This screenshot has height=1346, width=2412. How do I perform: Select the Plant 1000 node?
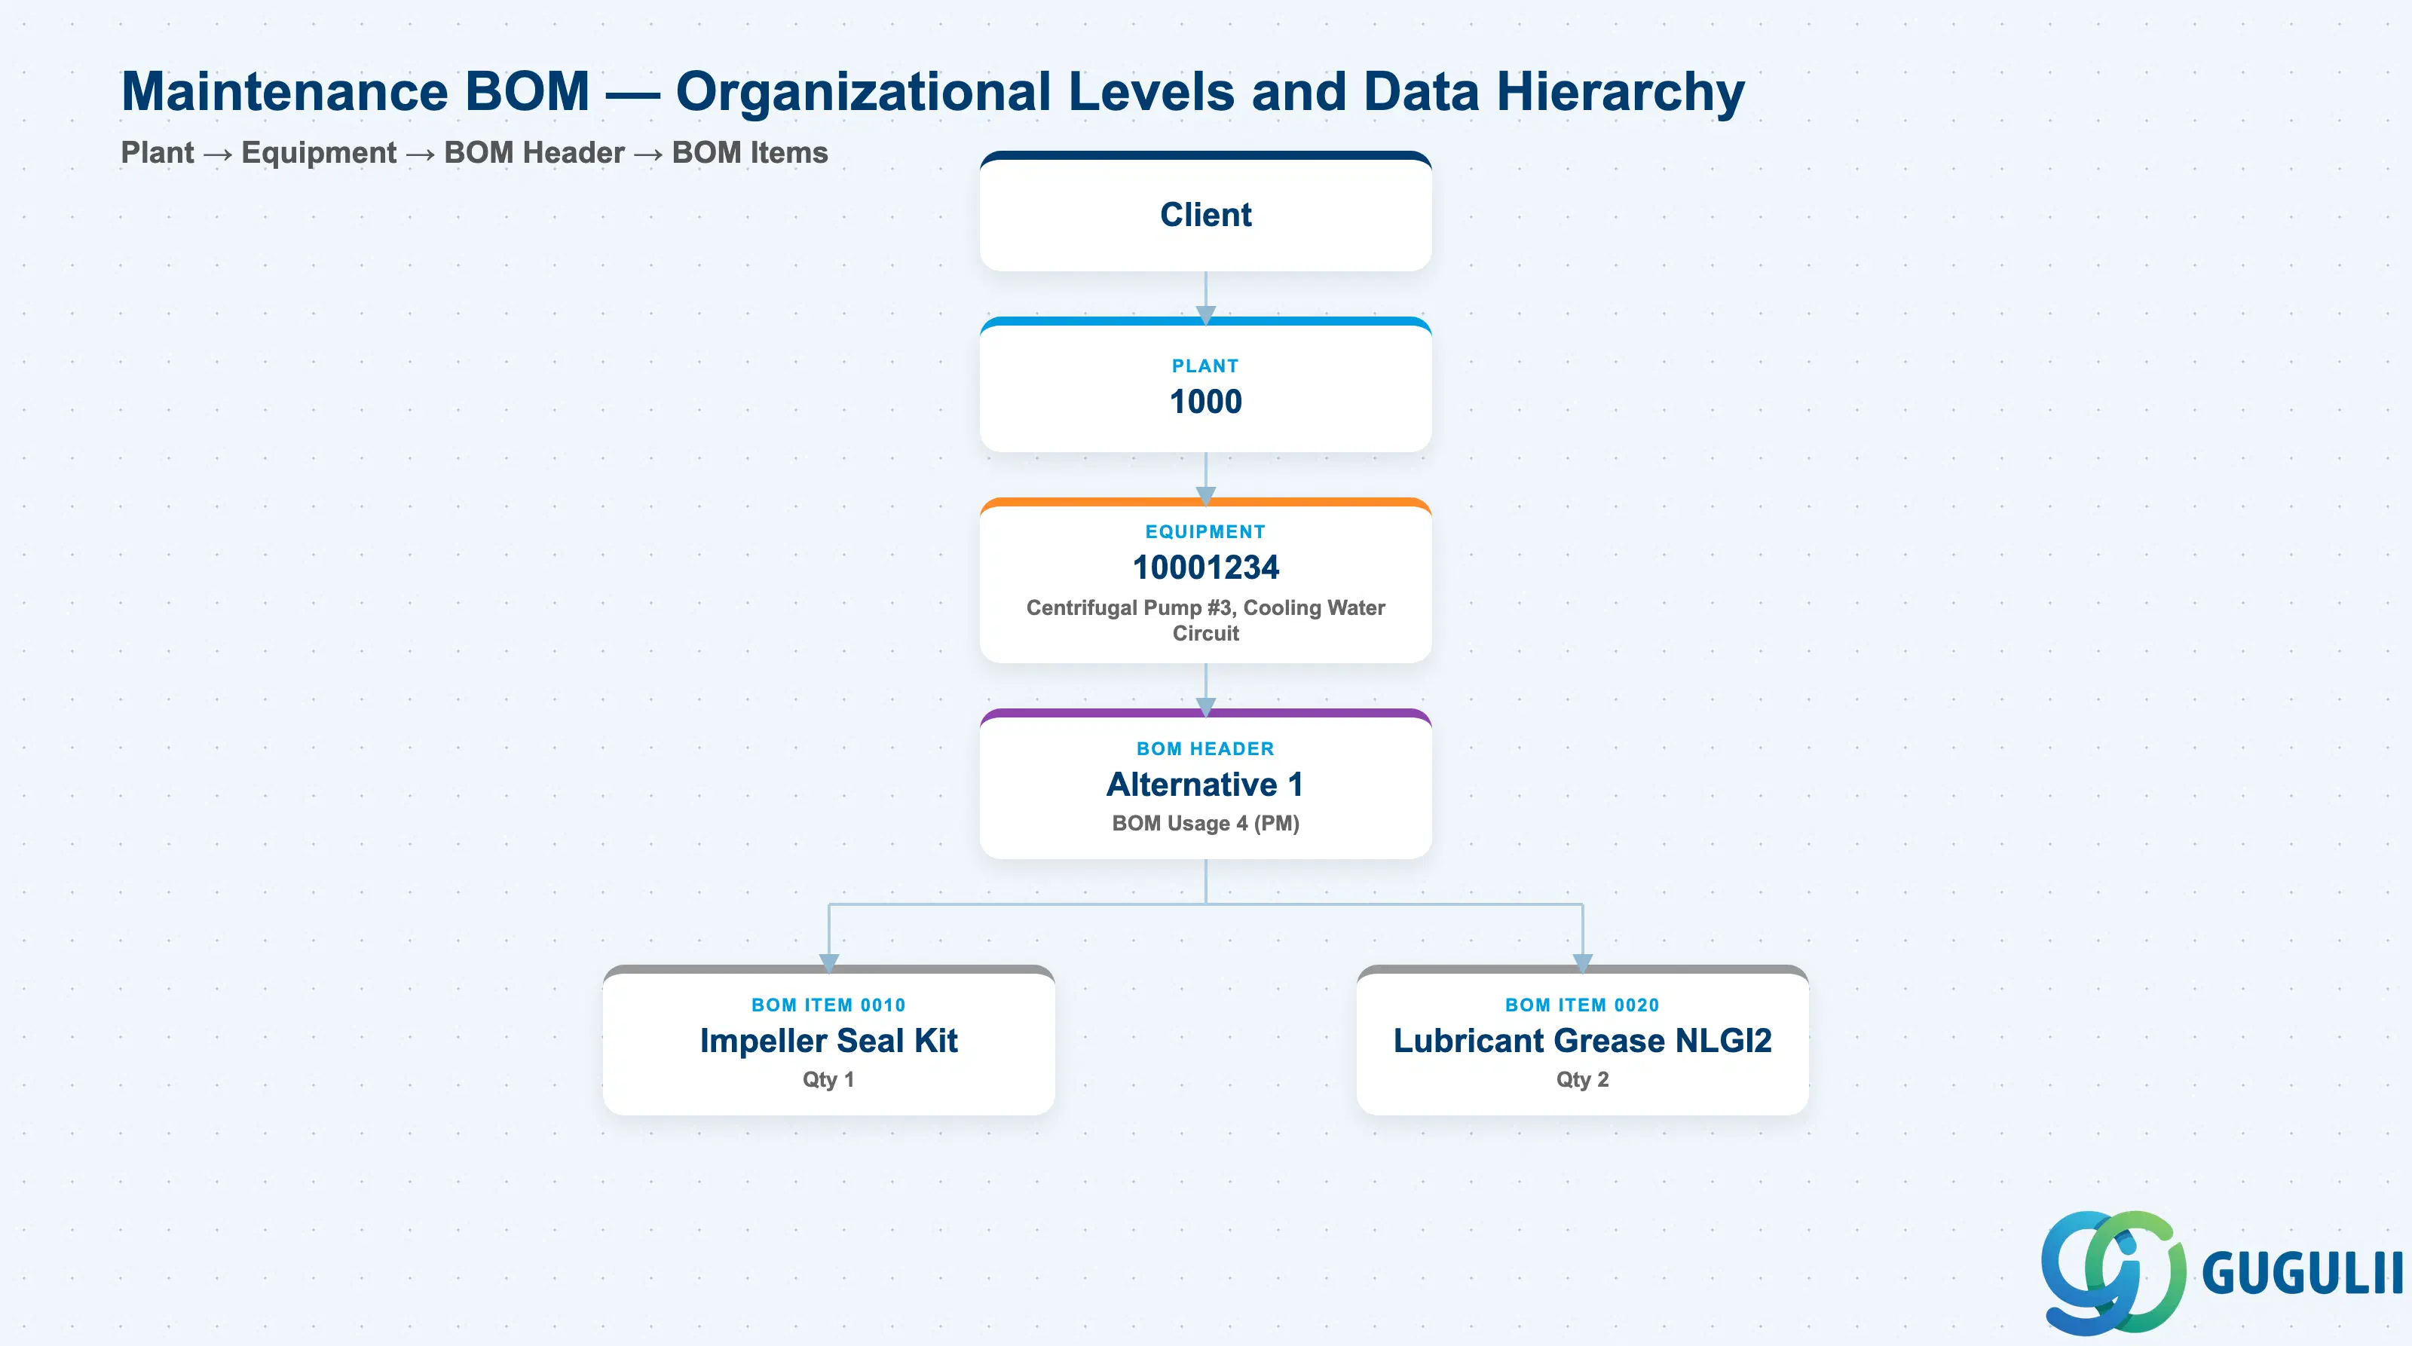(1205, 384)
